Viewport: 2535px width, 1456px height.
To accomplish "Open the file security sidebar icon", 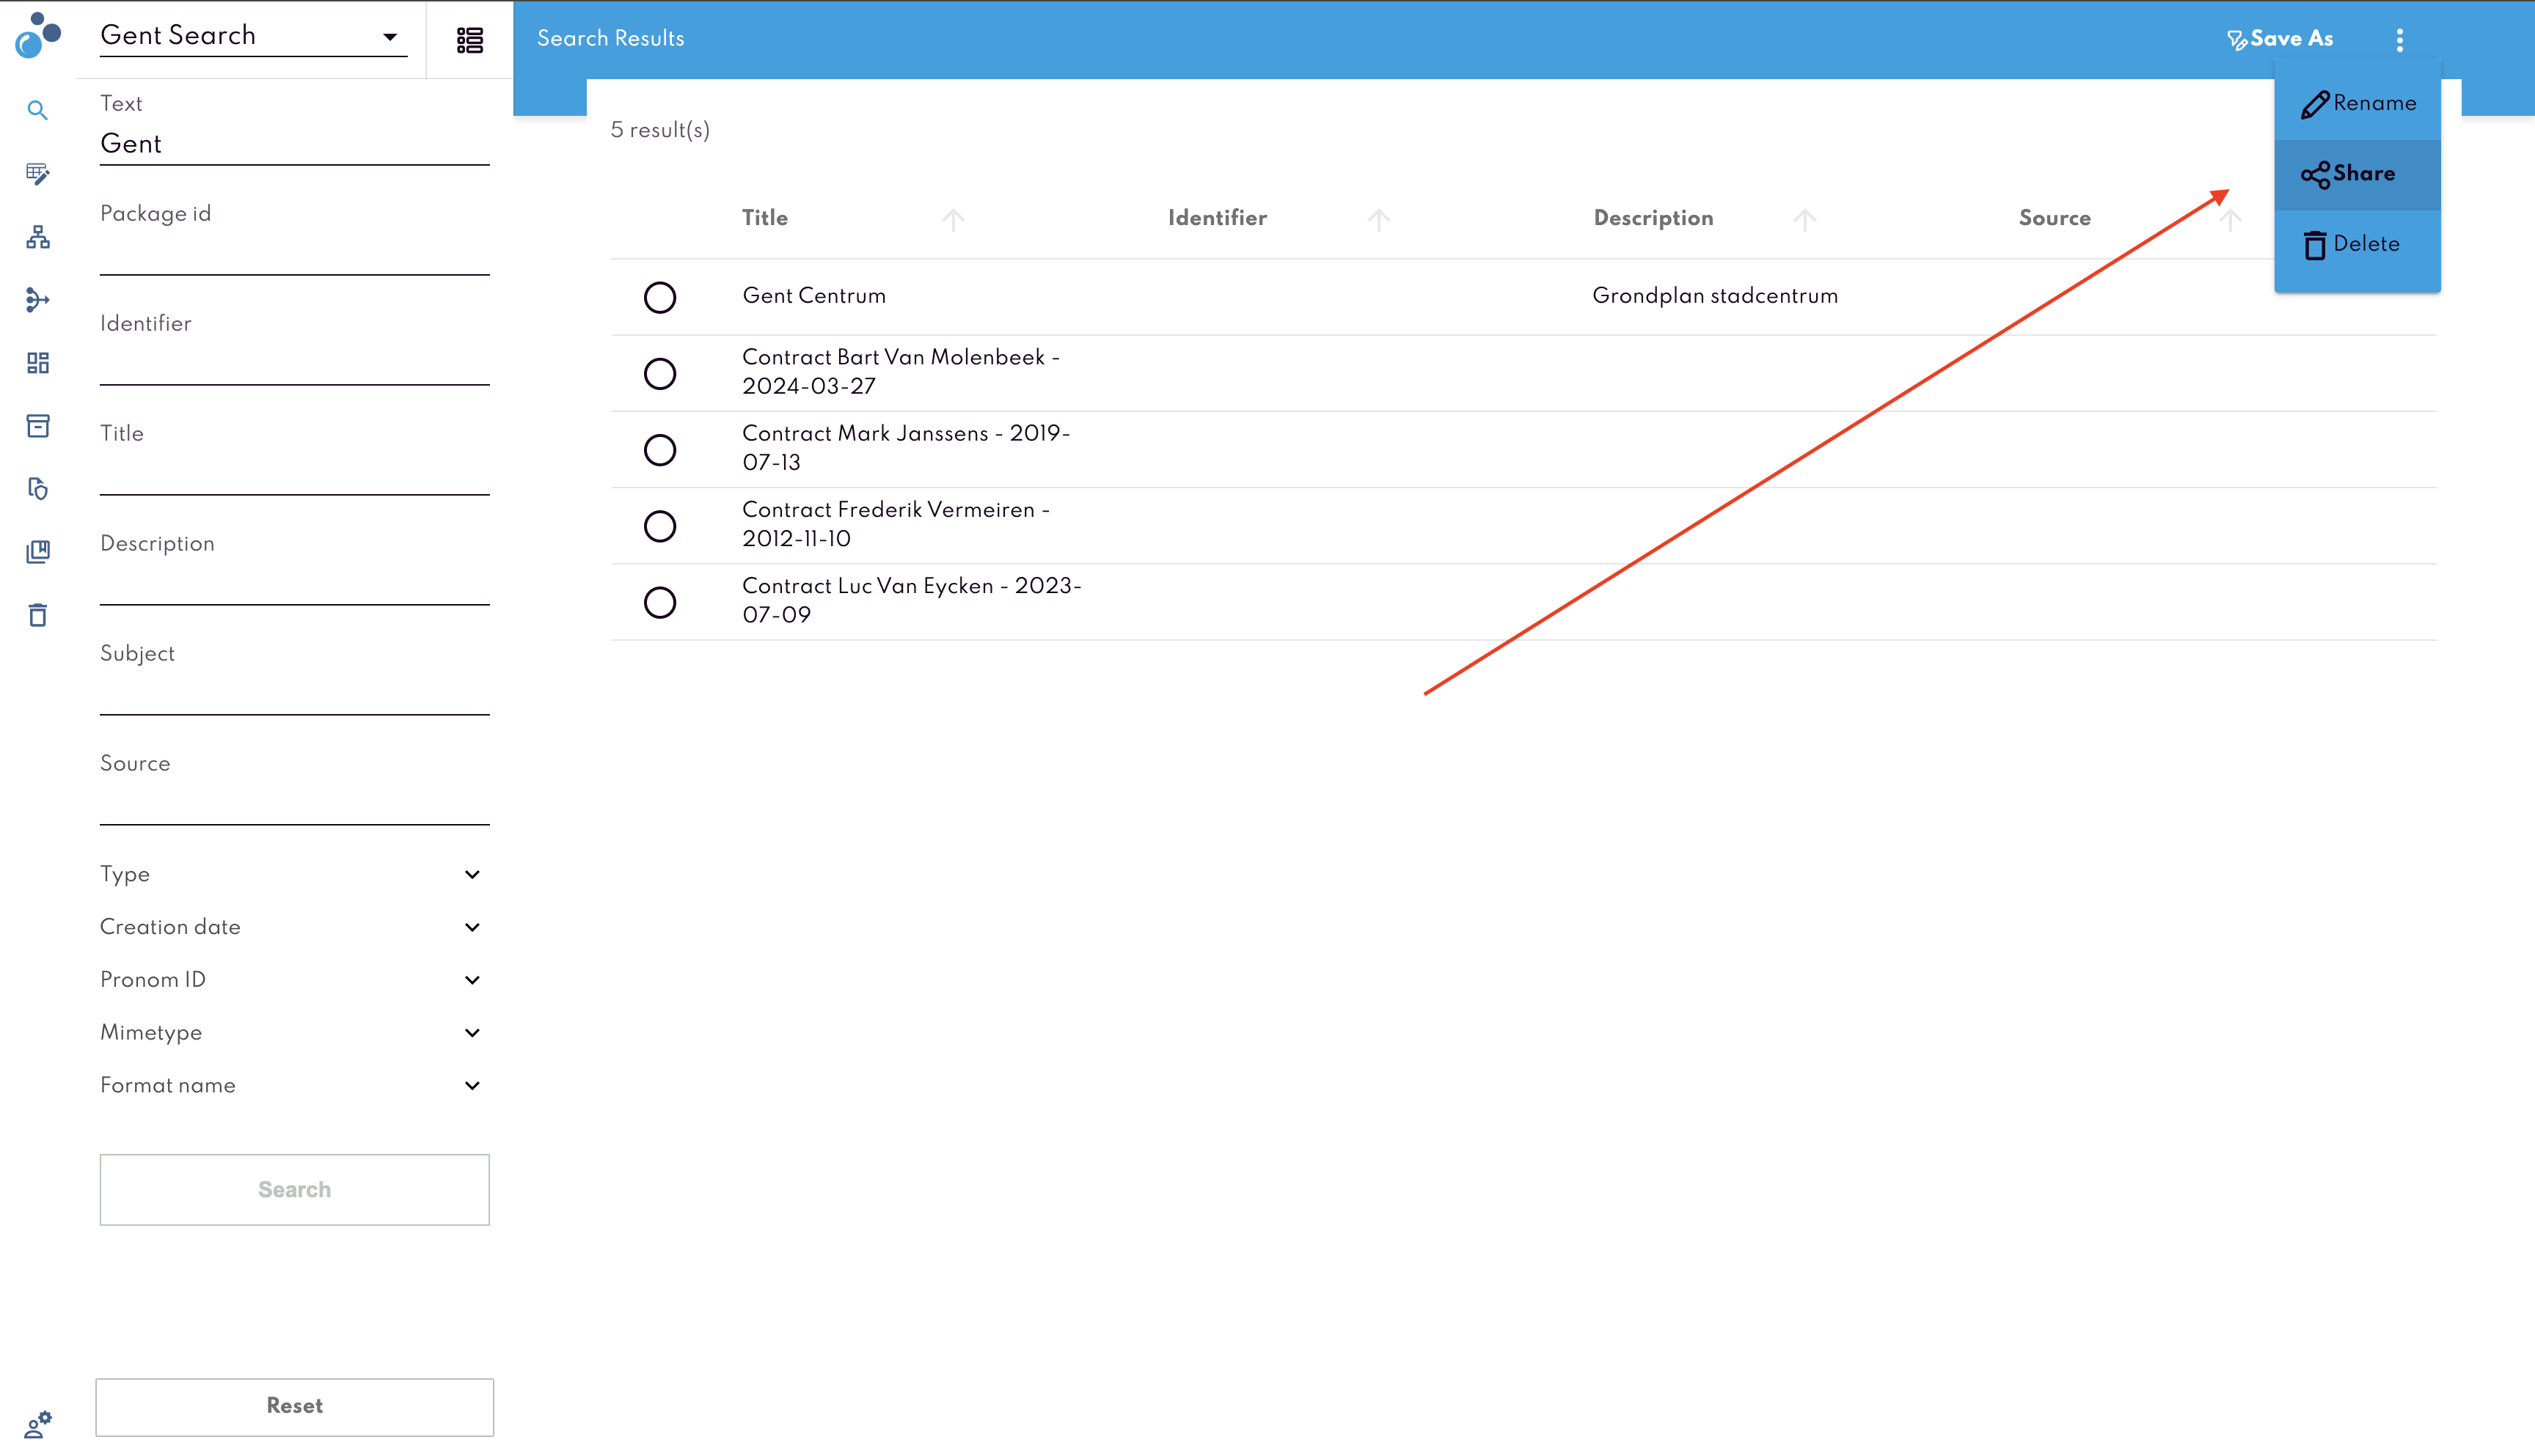I will click(37, 489).
